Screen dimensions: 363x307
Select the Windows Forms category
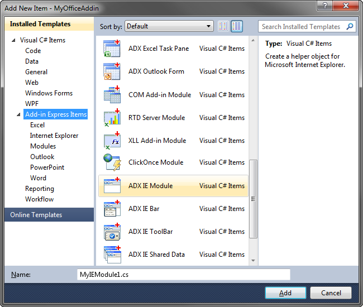[49, 93]
